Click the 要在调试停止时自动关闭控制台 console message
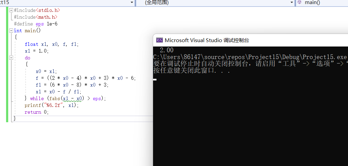This screenshot has width=348, height=166. tap(251, 64)
